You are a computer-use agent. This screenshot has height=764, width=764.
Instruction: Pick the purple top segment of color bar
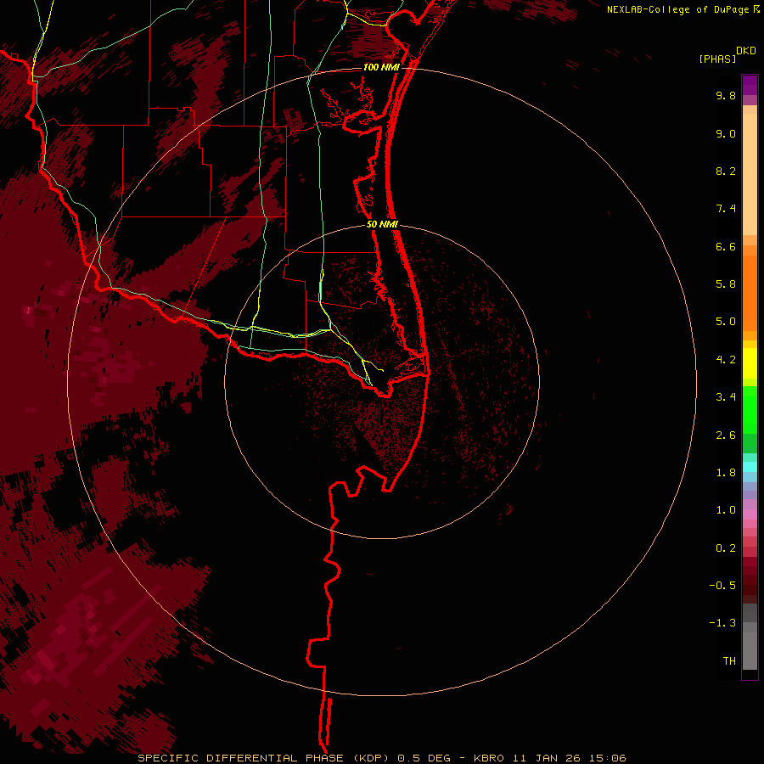click(x=750, y=86)
